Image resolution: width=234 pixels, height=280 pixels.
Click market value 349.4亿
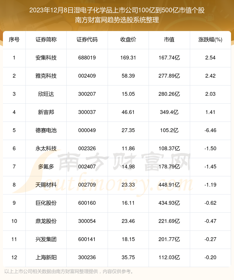(x=169, y=112)
